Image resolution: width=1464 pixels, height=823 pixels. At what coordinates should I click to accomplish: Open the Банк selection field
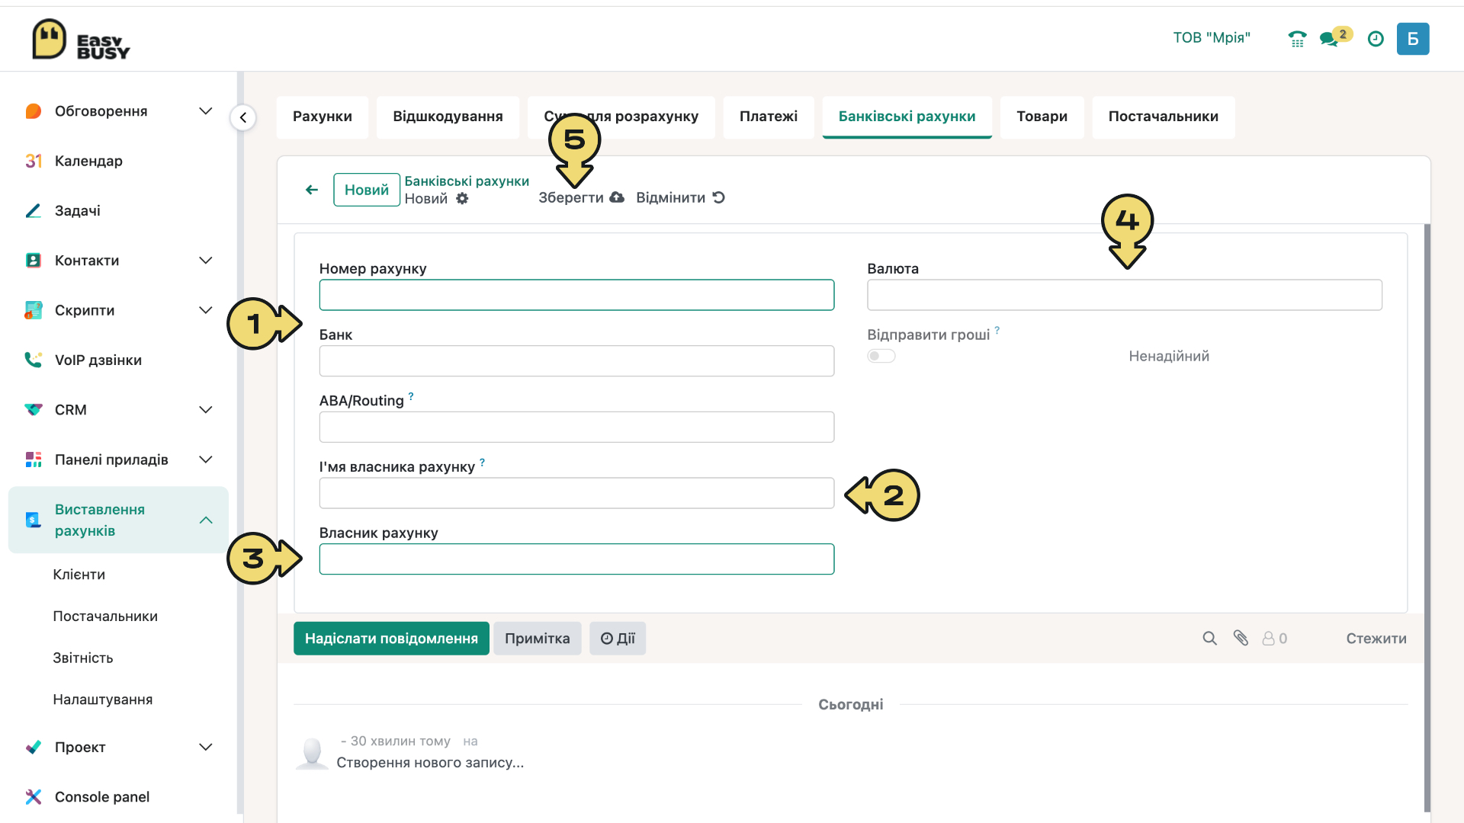tap(576, 361)
